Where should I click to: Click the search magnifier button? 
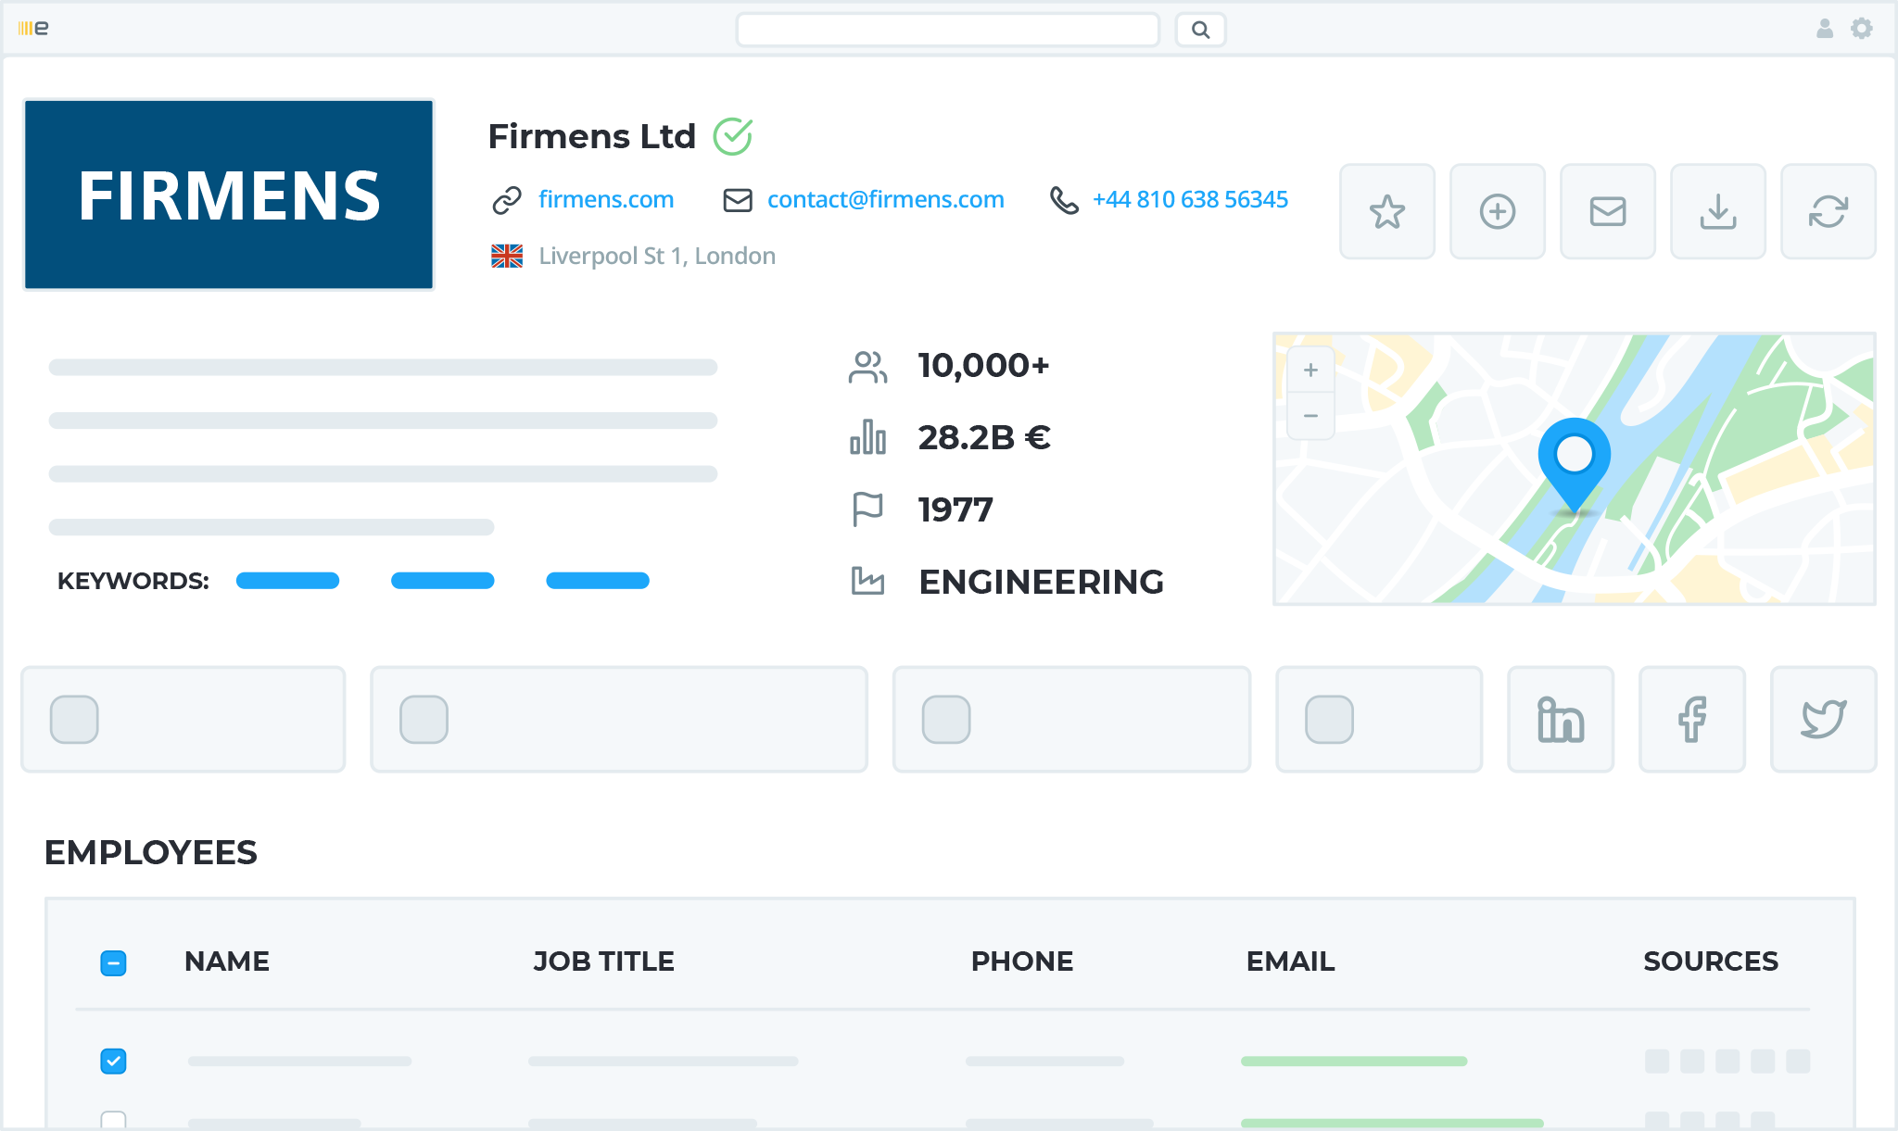1200,30
